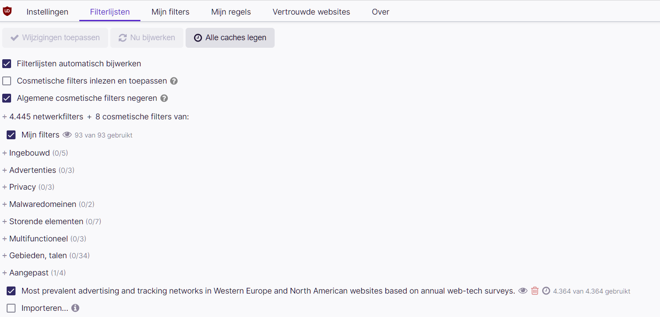Click the help icon beside cosmetic filters inlezen
The image size is (660, 317).
pos(174,81)
